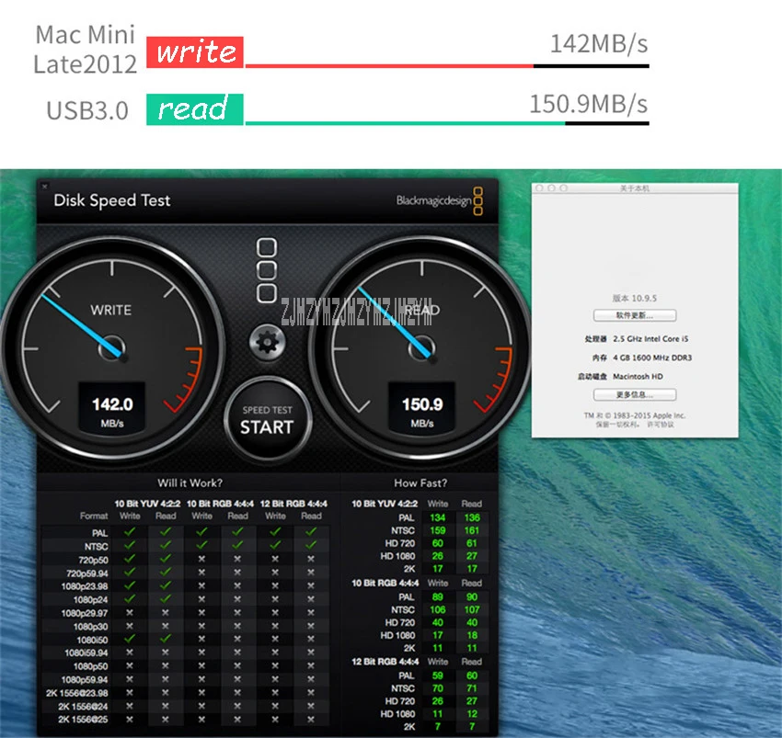Click the Disk Speed Test title

pyautogui.click(x=111, y=200)
